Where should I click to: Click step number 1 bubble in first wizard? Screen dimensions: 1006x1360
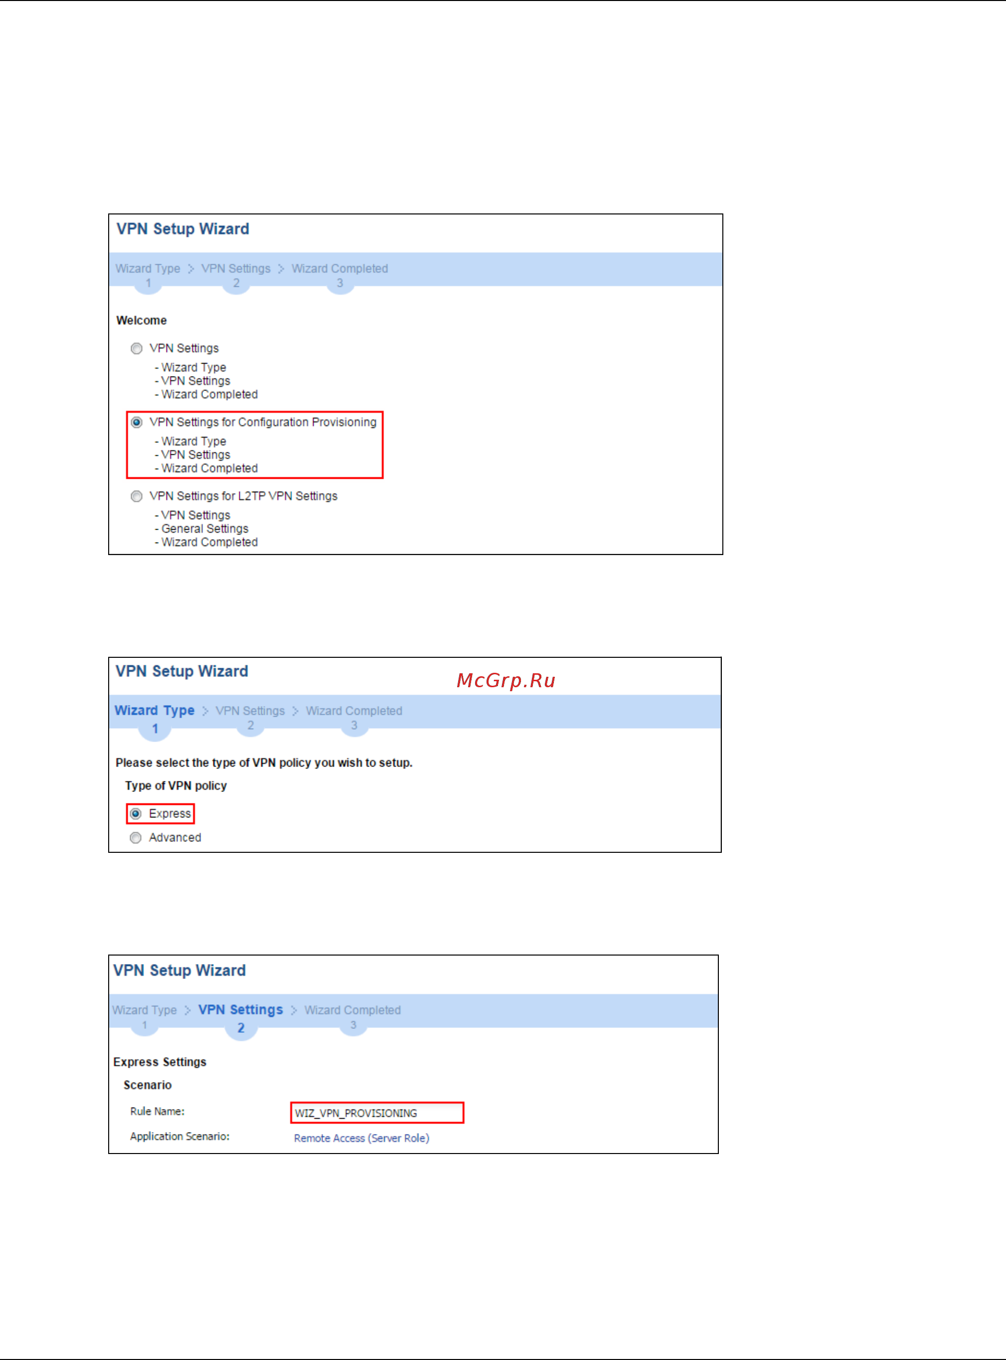[148, 283]
